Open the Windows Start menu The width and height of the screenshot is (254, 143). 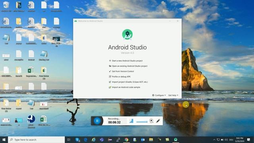click(x=4, y=139)
